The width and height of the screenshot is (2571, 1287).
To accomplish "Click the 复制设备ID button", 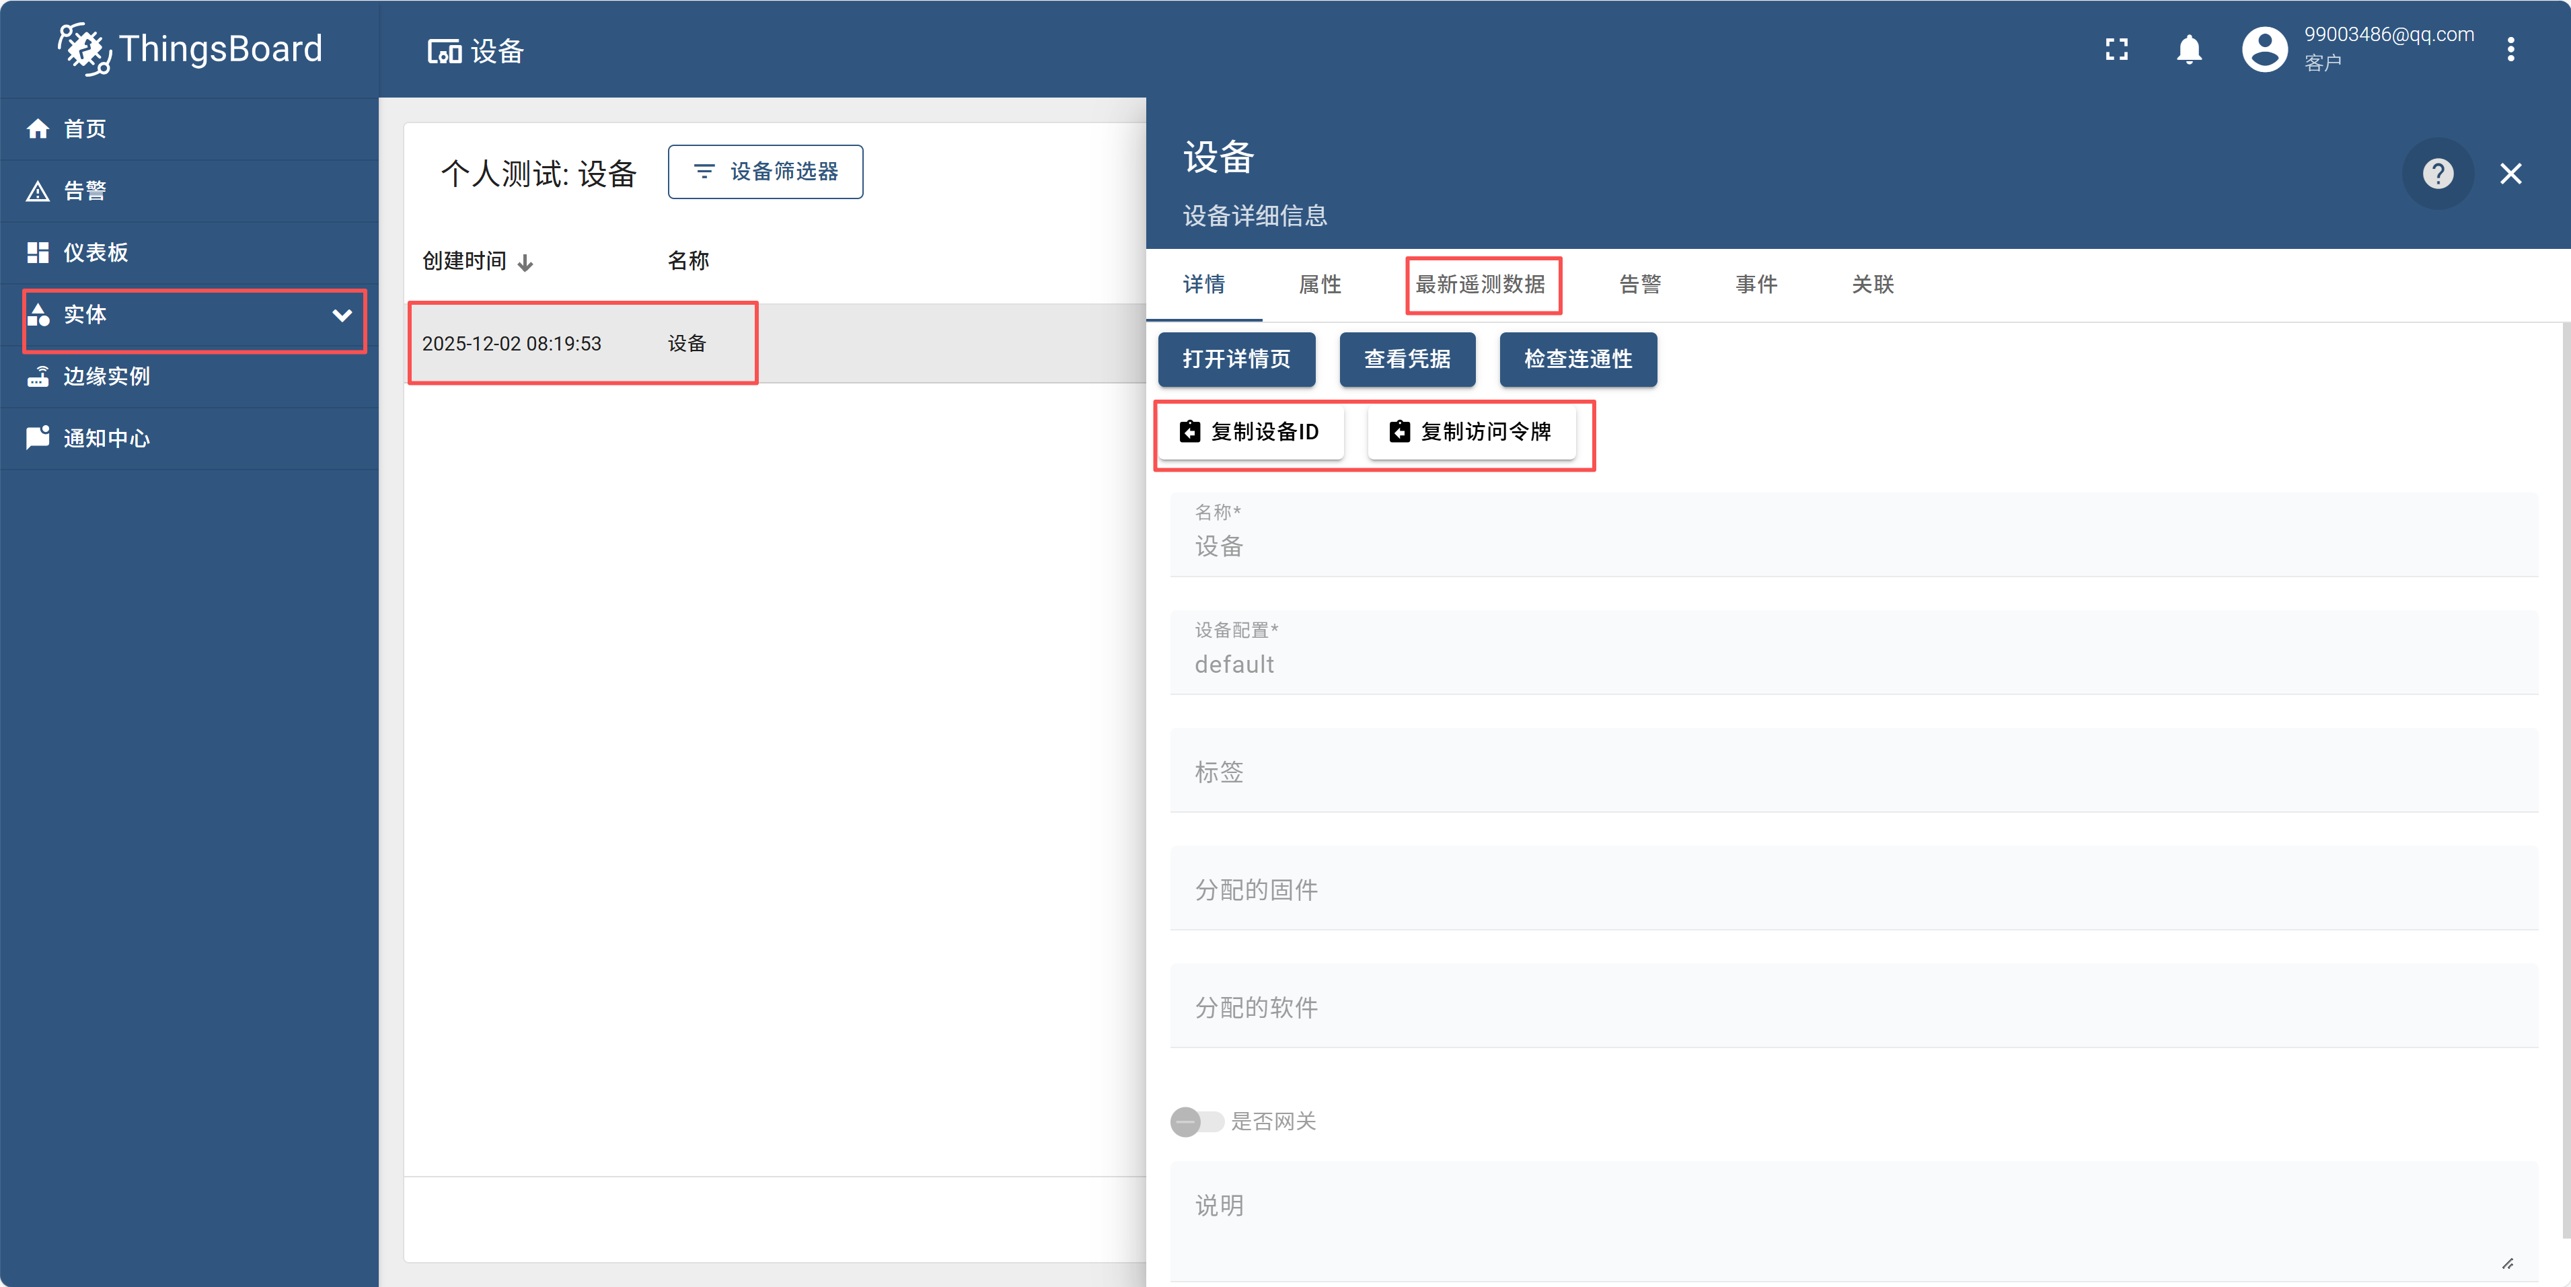I will tap(1250, 431).
